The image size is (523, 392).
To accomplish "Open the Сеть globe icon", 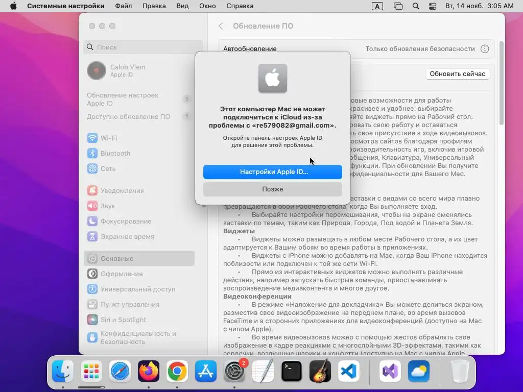I will 92,168.
